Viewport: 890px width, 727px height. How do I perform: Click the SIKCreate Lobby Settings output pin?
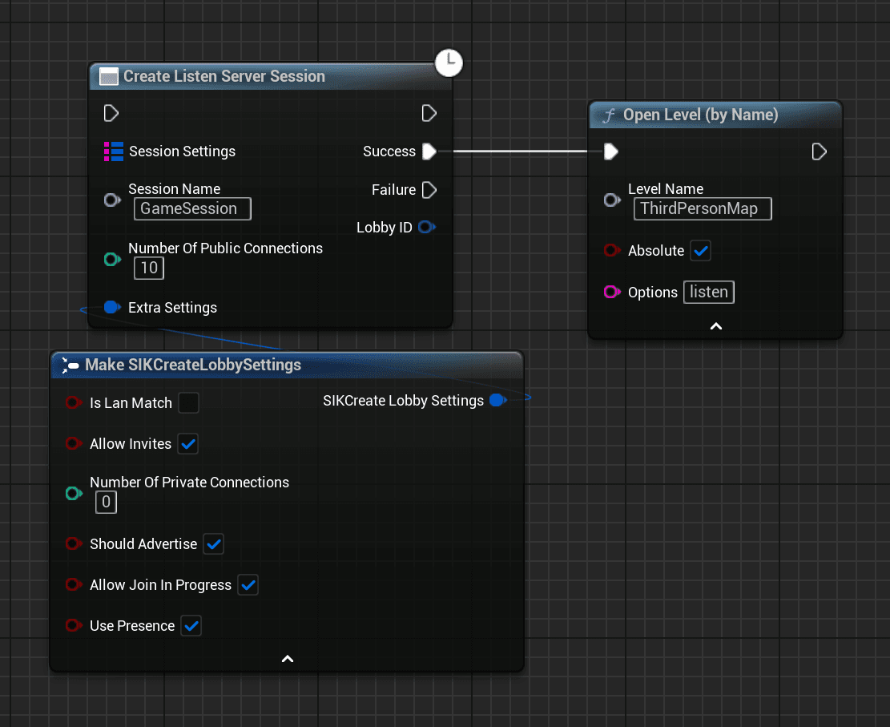pyautogui.click(x=497, y=401)
